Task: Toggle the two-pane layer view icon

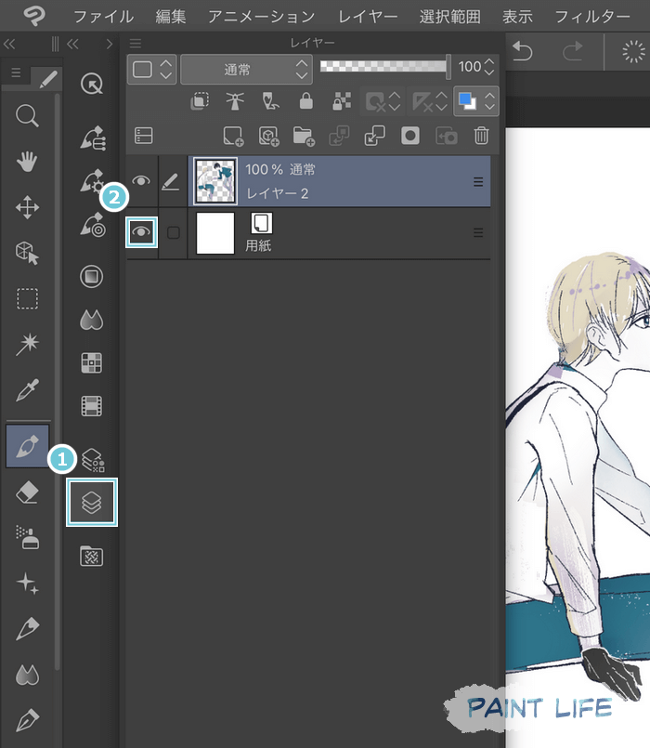Action: [x=144, y=136]
